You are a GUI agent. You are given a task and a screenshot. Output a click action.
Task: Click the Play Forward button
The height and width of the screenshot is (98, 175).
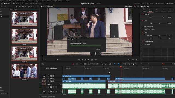point(89,60)
